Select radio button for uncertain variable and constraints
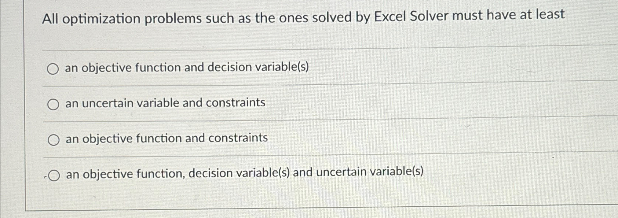The height and width of the screenshot is (218, 618). point(54,104)
